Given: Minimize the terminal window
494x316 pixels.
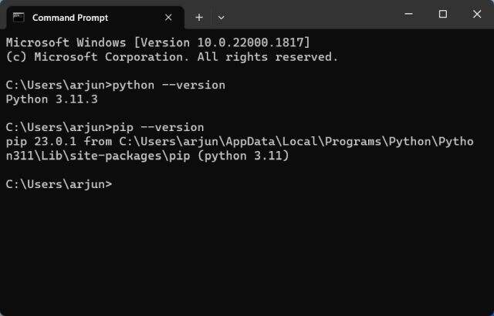Looking at the screenshot, I should [408, 14].
